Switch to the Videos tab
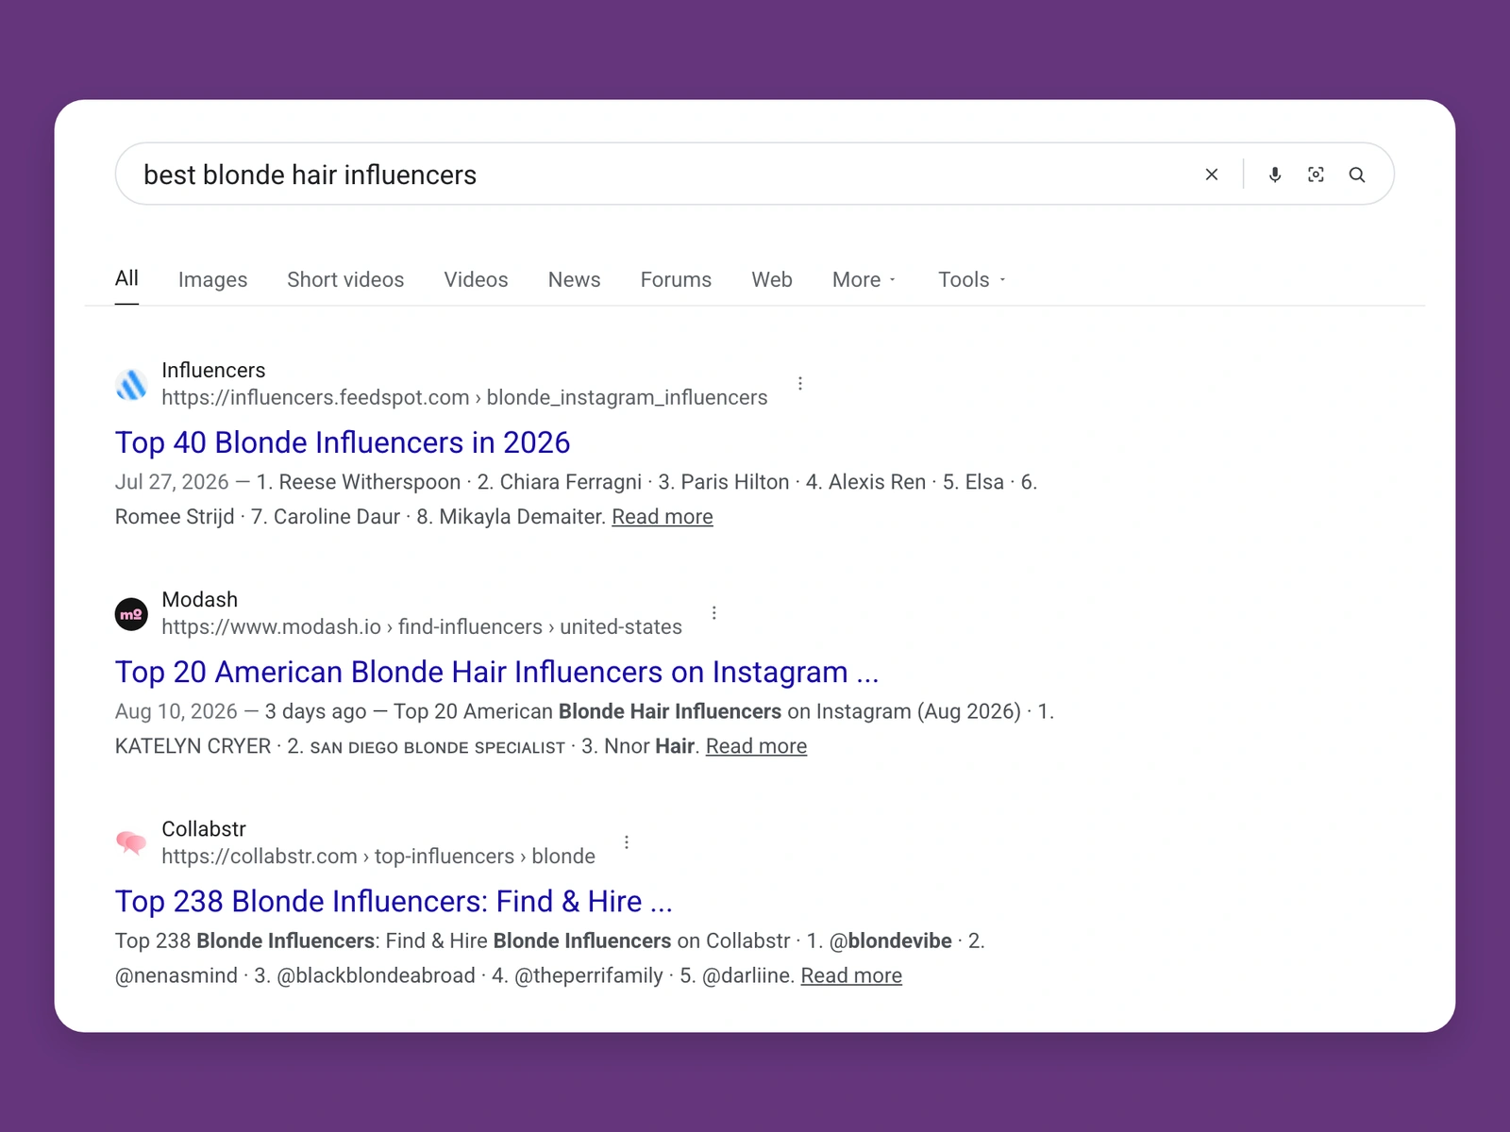The width and height of the screenshot is (1510, 1132). (476, 279)
